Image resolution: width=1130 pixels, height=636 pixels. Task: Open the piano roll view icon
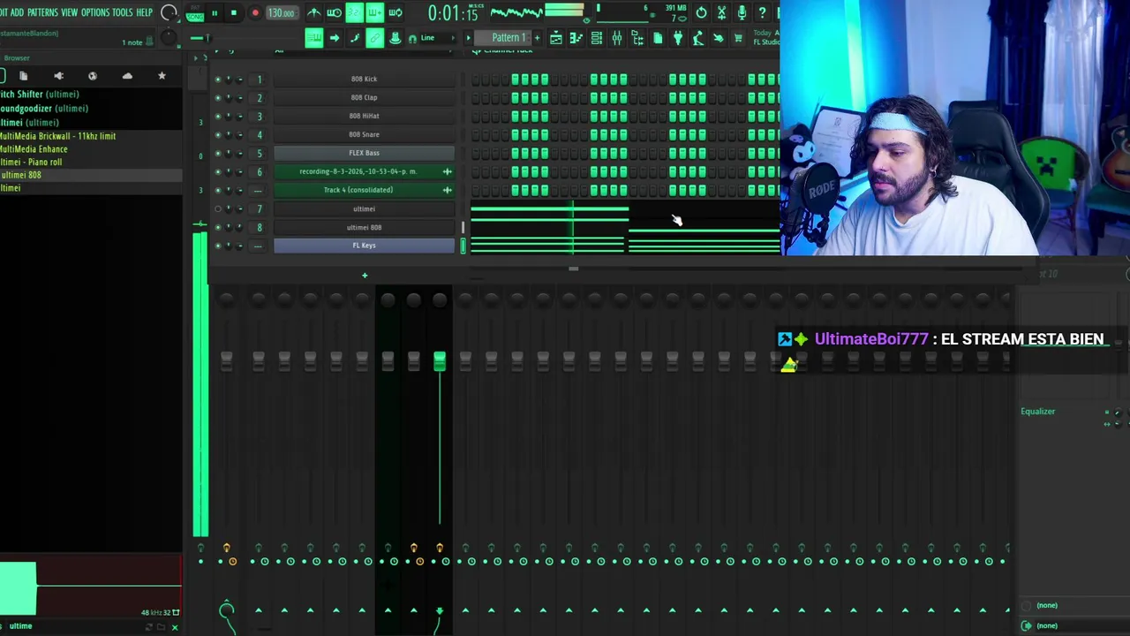(576, 37)
